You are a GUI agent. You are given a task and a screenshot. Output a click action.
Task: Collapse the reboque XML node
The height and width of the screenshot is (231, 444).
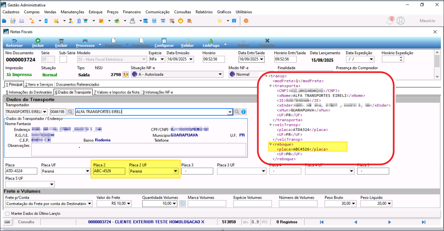[x=271, y=144]
